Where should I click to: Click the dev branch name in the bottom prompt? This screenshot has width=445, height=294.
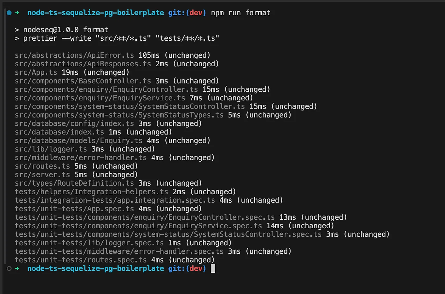tap(196, 268)
